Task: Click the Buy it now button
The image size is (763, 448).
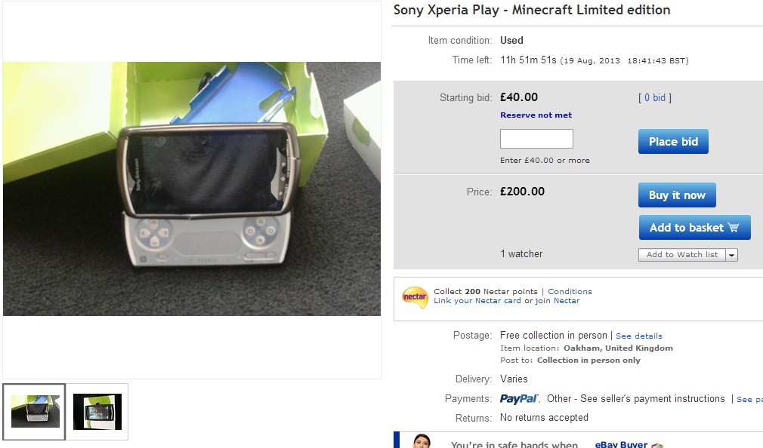Action: 677,195
